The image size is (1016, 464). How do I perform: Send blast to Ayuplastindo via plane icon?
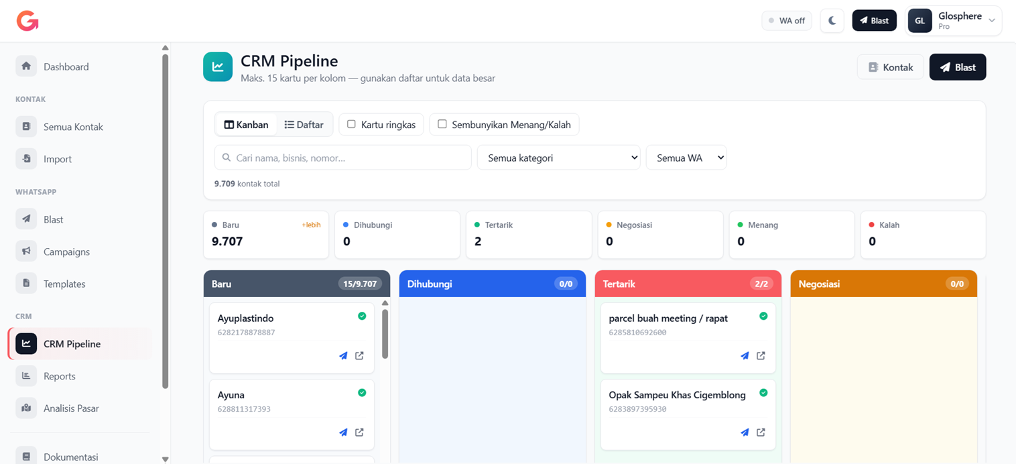(x=343, y=356)
